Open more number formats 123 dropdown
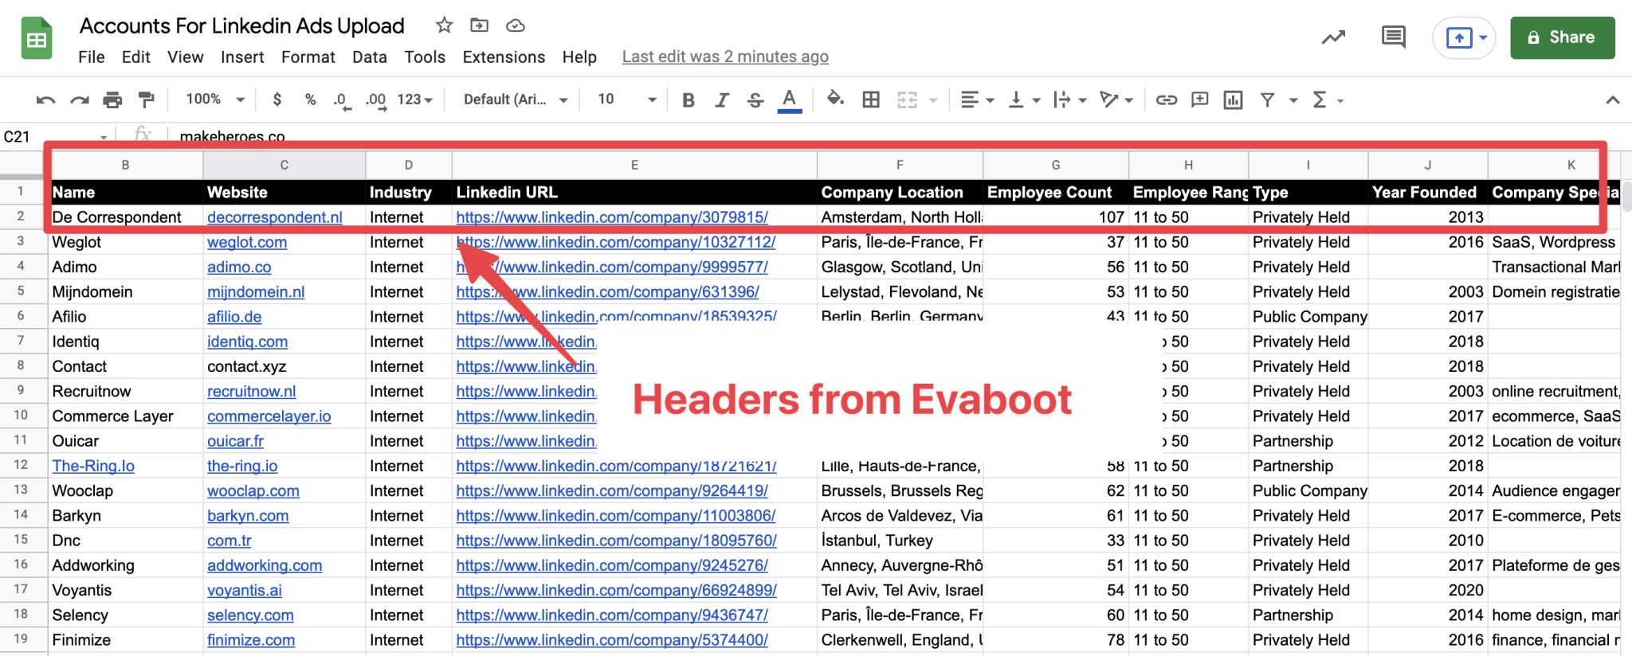The image size is (1632, 656). (415, 100)
